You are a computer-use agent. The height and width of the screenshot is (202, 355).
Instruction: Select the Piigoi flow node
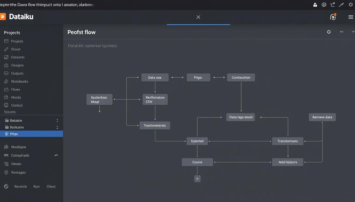(x=198, y=78)
